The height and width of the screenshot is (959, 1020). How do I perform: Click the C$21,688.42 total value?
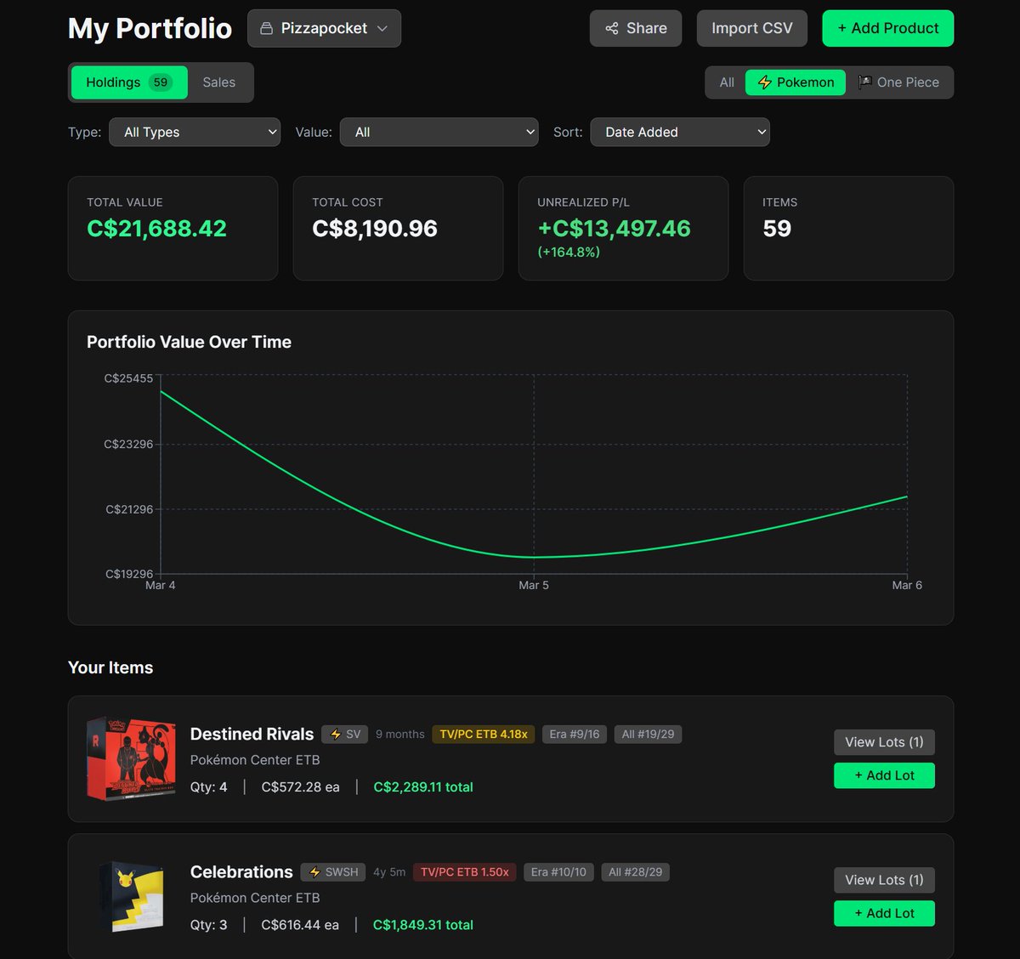pyautogui.click(x=156, y=229)
